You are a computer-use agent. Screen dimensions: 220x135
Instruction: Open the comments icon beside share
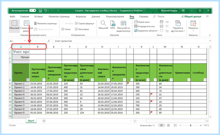208,17
